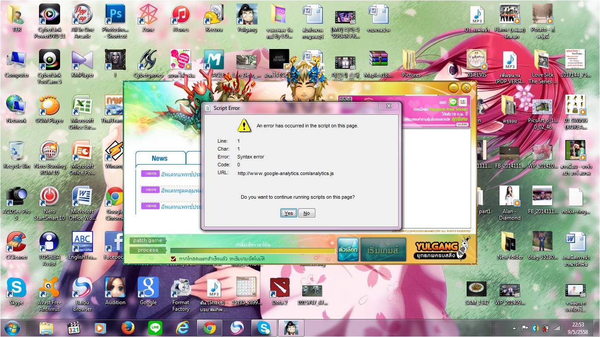Open Baidu Browser from the taskbar
Viewport: 600px width, 337px height.
pos(237,328)
